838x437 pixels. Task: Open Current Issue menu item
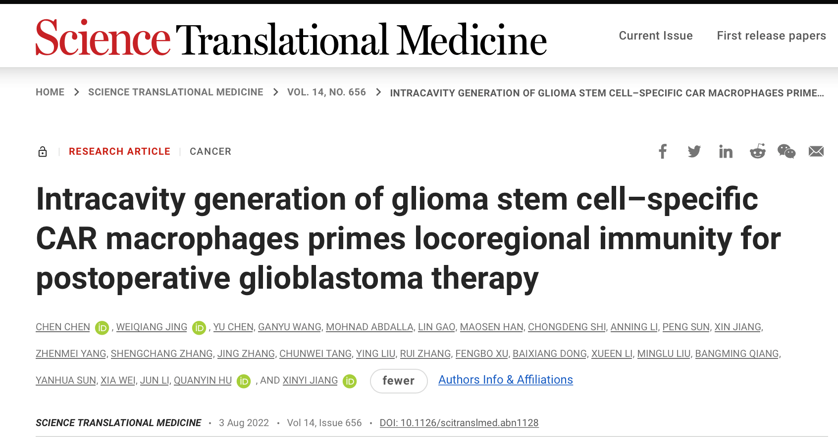(655, 36)
